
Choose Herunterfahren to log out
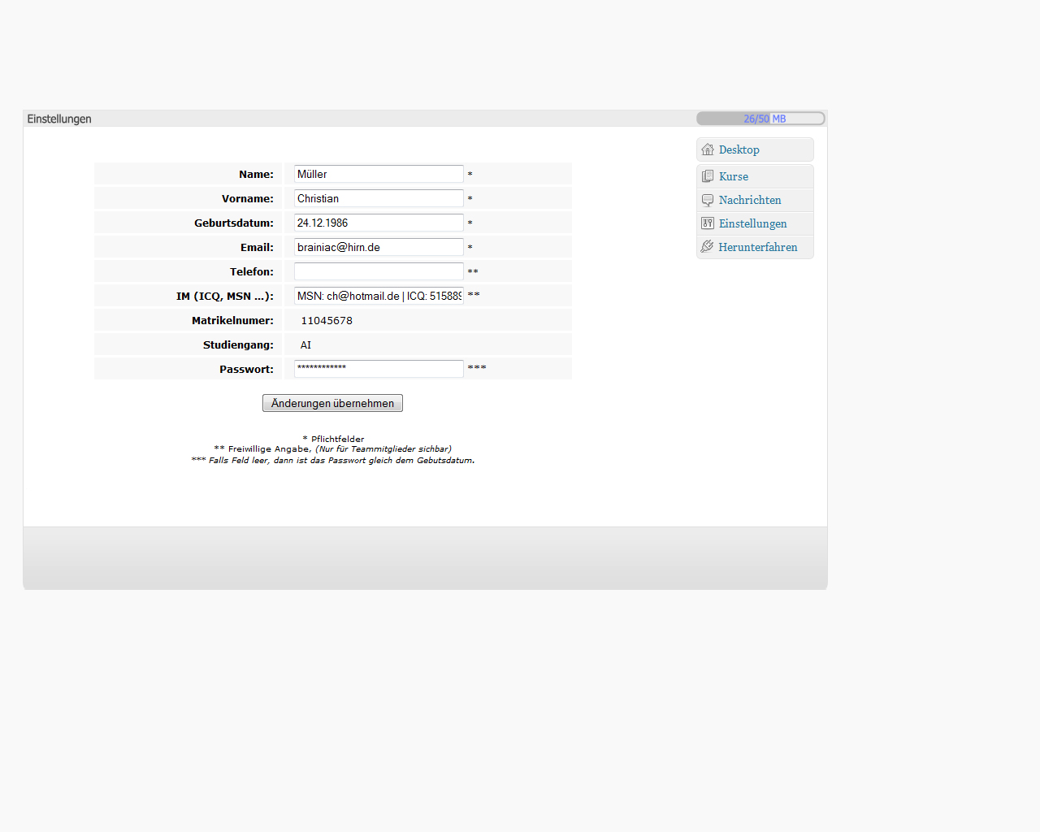[757, 247]
